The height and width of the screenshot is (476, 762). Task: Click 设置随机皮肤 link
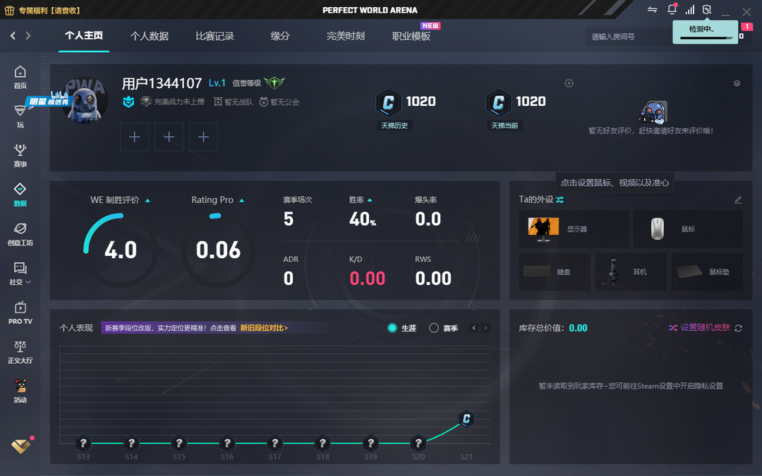(705, 327)
